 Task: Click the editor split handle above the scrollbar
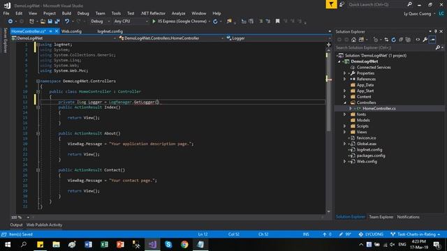(329, 45)
